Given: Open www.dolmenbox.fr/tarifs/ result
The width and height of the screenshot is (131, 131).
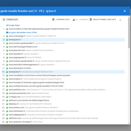Looking at the screenshot, I should click(x=20, y=68).
